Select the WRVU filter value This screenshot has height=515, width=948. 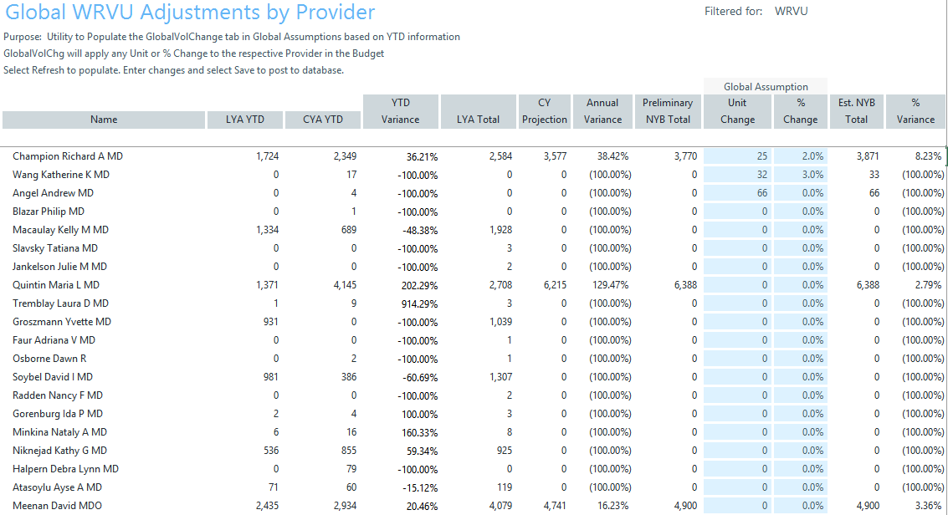click(791, 12)
